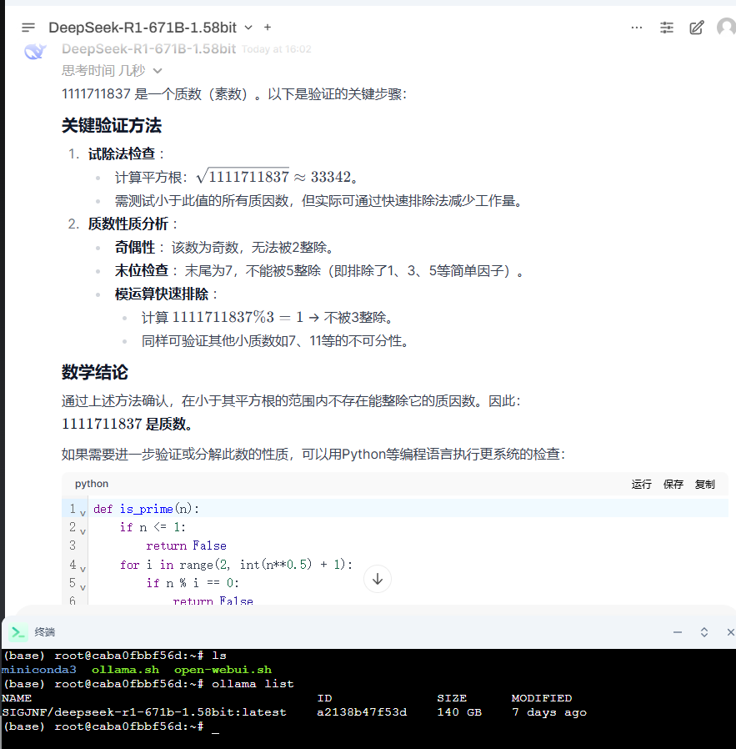Open the three-dots more options menu

click(636, 28)
